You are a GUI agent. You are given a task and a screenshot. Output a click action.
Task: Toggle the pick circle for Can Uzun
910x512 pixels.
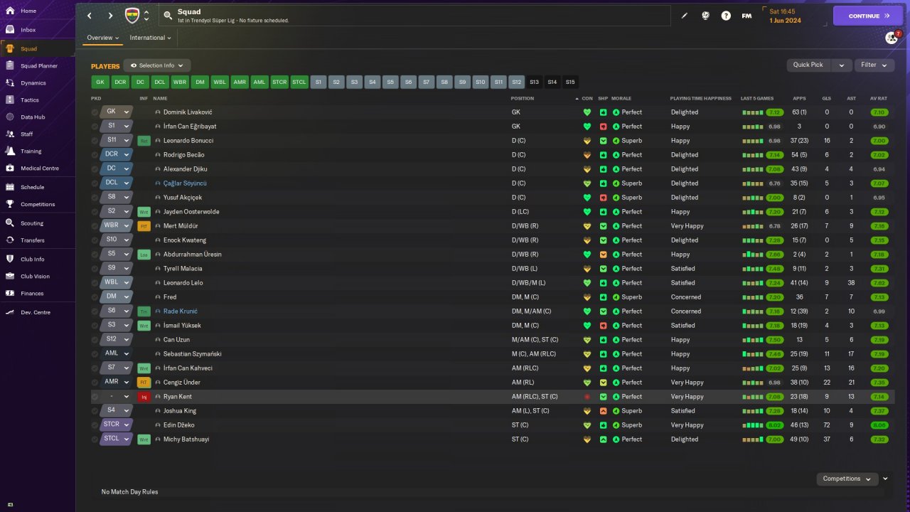pos(95,340)
